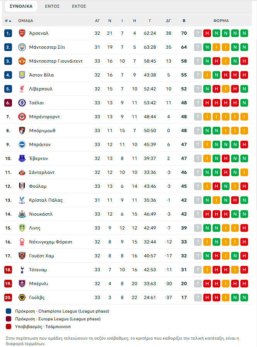Viewport: 257px width, 347px height.
Task: Click the Λίβερπουλ liver bird crest
Action: coord(21,89)
